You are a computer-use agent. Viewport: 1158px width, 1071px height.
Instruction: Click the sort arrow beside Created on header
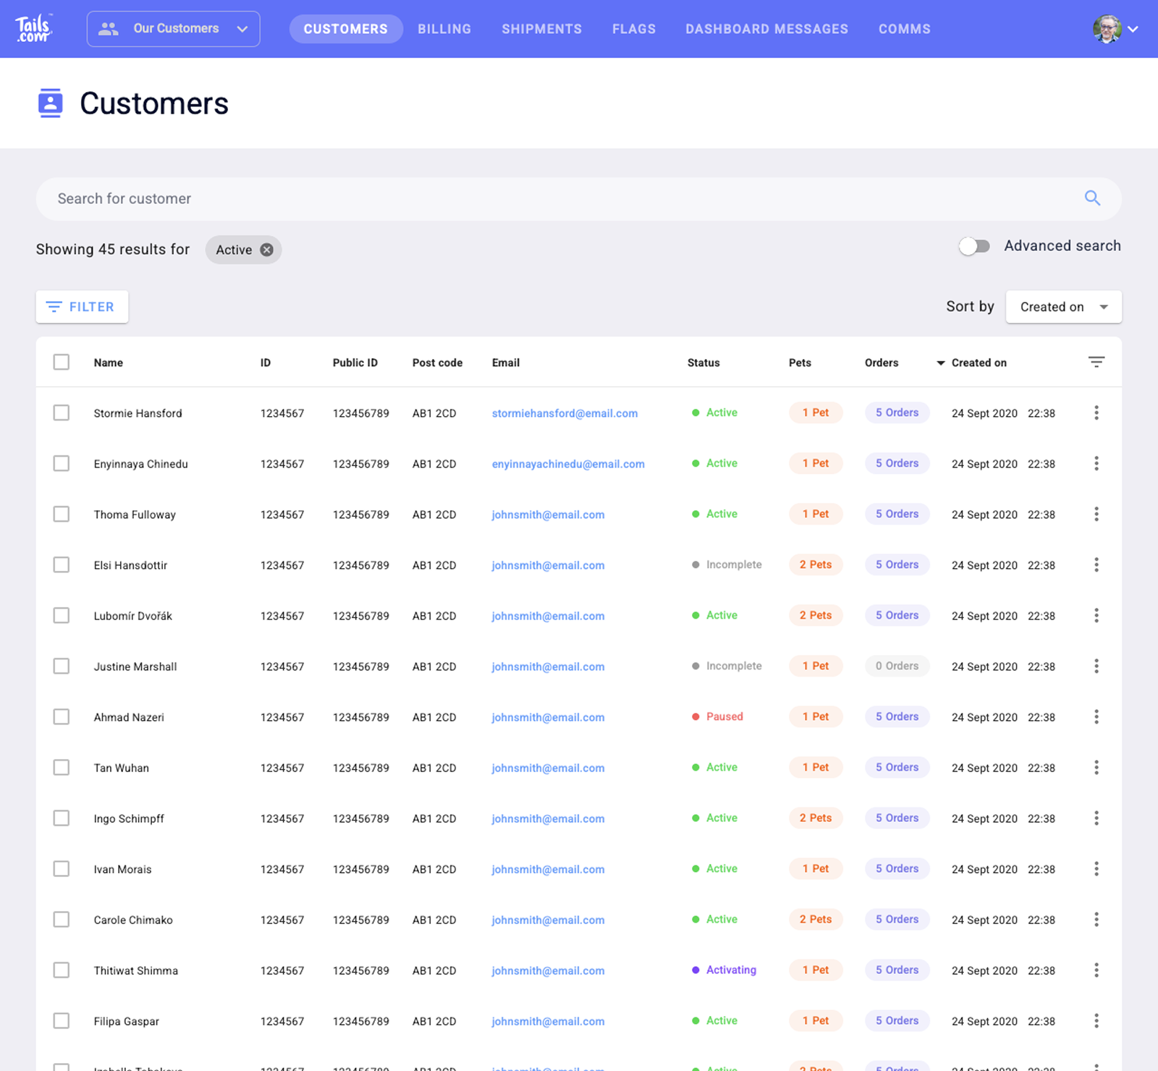pos(941,363)
